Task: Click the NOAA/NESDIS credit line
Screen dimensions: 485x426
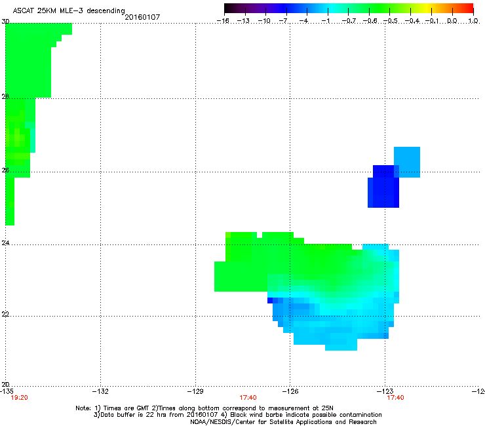Action: pos(283,422)
